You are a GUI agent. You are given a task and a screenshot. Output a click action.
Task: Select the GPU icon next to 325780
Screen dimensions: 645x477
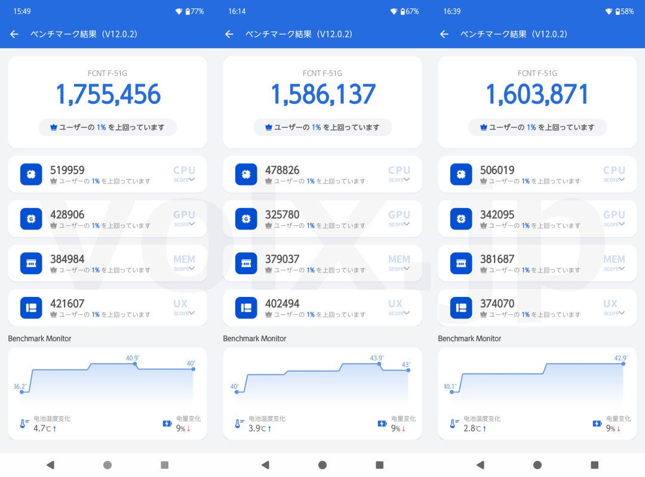246,219
